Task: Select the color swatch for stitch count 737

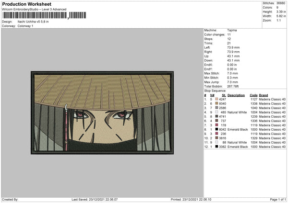Action: coord(217,121)
